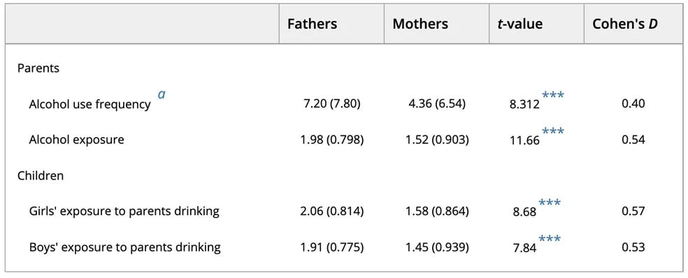Screen dimensions: 688x278
Task: Click asterisks next to 8.68 t-value
Action: click(550, 203)
